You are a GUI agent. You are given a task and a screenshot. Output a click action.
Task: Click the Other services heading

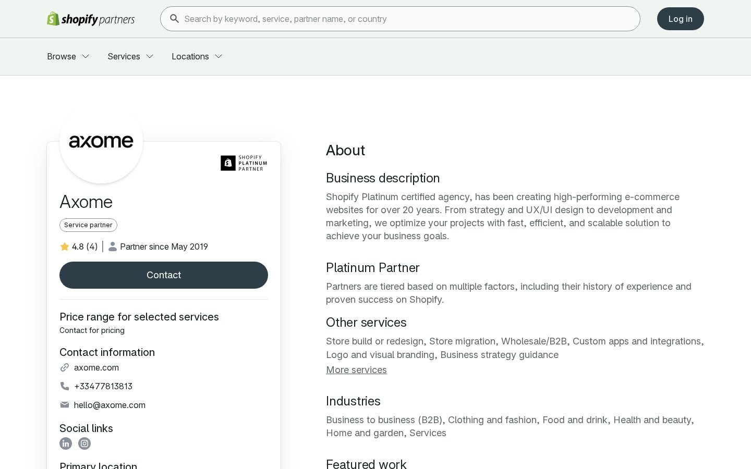coord(366,323)
